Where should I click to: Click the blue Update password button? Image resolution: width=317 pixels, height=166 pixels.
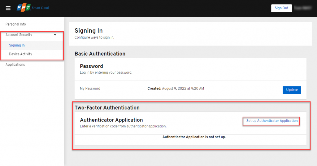292,90
